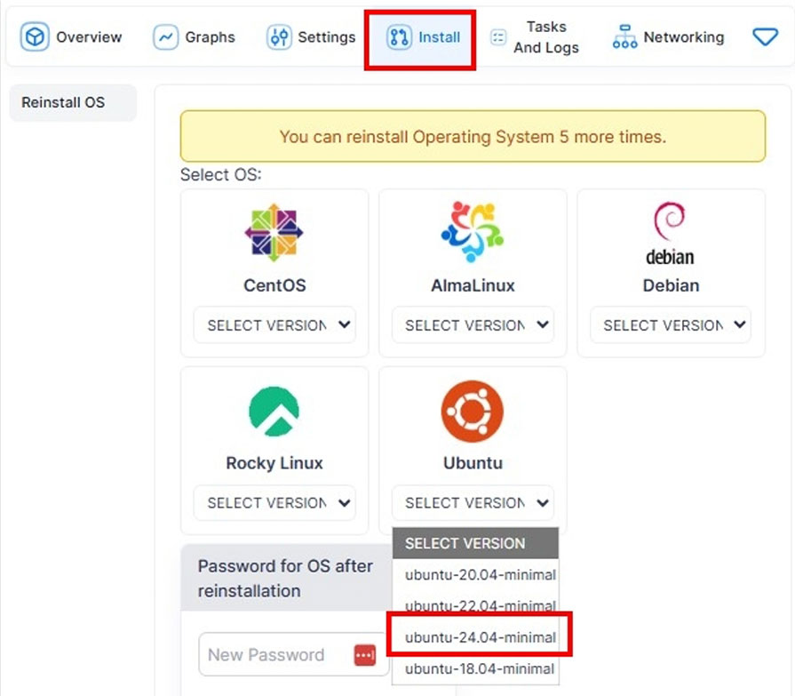Click the blue down-arrow more tabs icon
The height and width of the screenshot is (696, 795).
[765, 37]
